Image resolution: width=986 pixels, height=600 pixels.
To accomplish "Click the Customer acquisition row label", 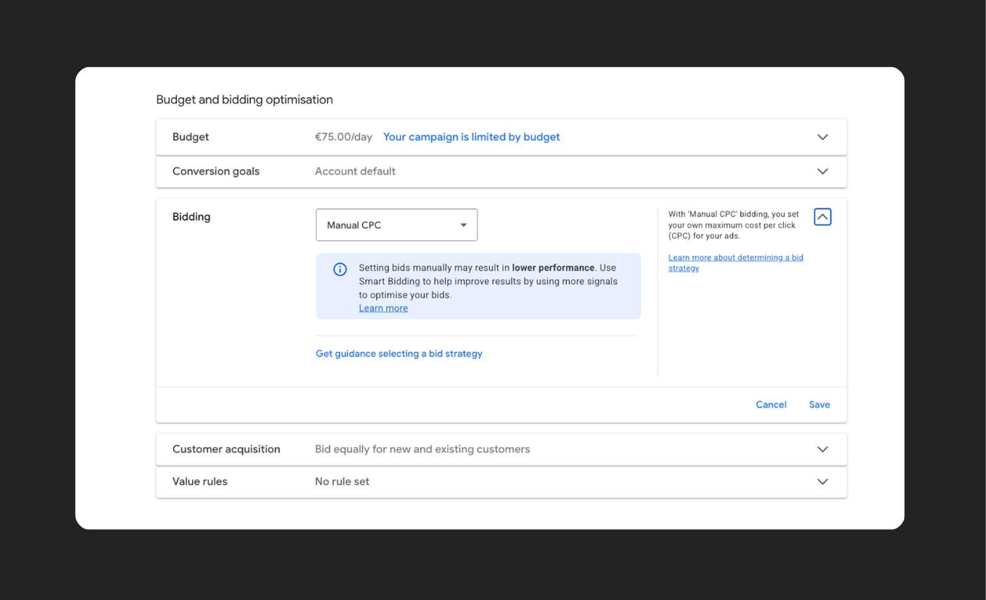I will [226, 450].
